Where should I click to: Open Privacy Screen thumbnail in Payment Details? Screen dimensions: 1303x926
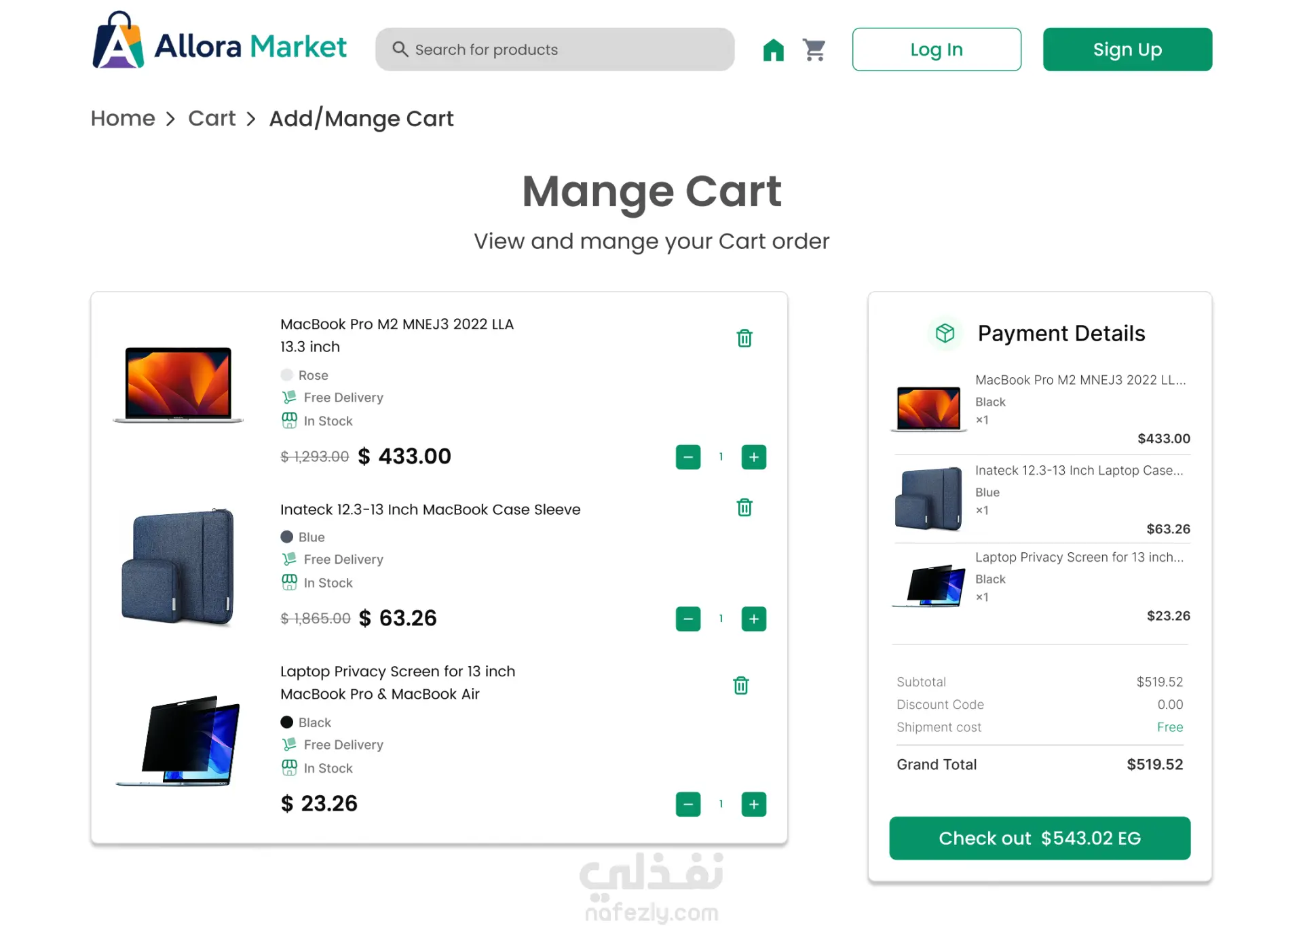928,585
